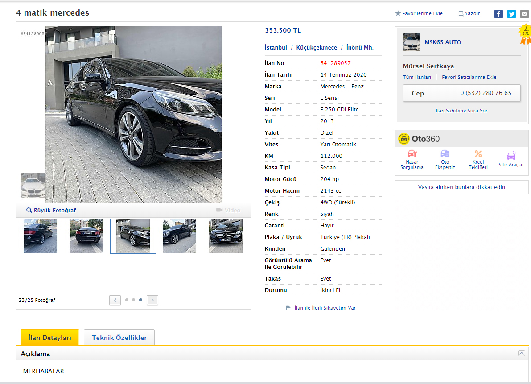
Task: Open MSK65 AUTO store link
Action: 443,42
